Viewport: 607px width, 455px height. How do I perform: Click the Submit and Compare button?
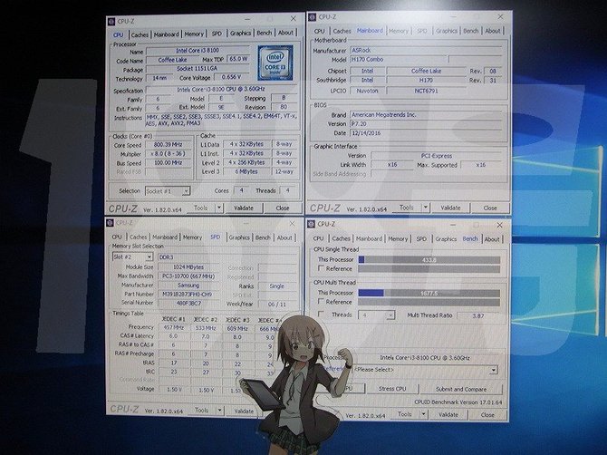coord(461,389)
